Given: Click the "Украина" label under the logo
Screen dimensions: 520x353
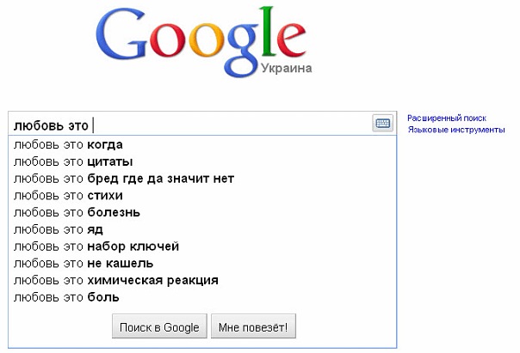Looking at the screenshot, I should [x=285, y=67].
